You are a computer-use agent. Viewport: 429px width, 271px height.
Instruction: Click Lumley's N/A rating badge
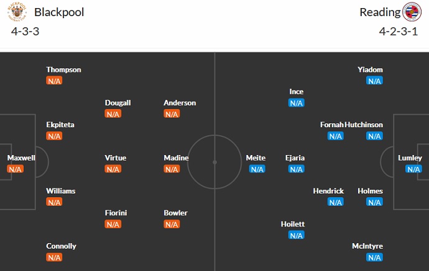click(x=413, y=169)
